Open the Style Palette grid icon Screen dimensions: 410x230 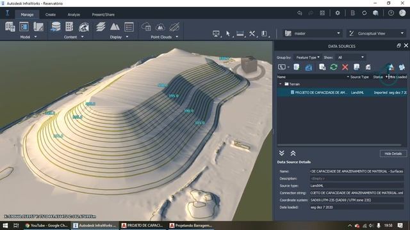(69, 27)
